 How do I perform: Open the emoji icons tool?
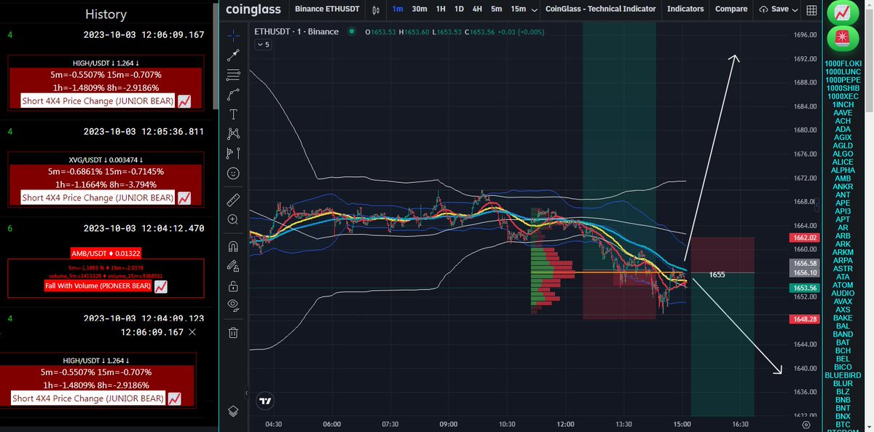[233, 173]
